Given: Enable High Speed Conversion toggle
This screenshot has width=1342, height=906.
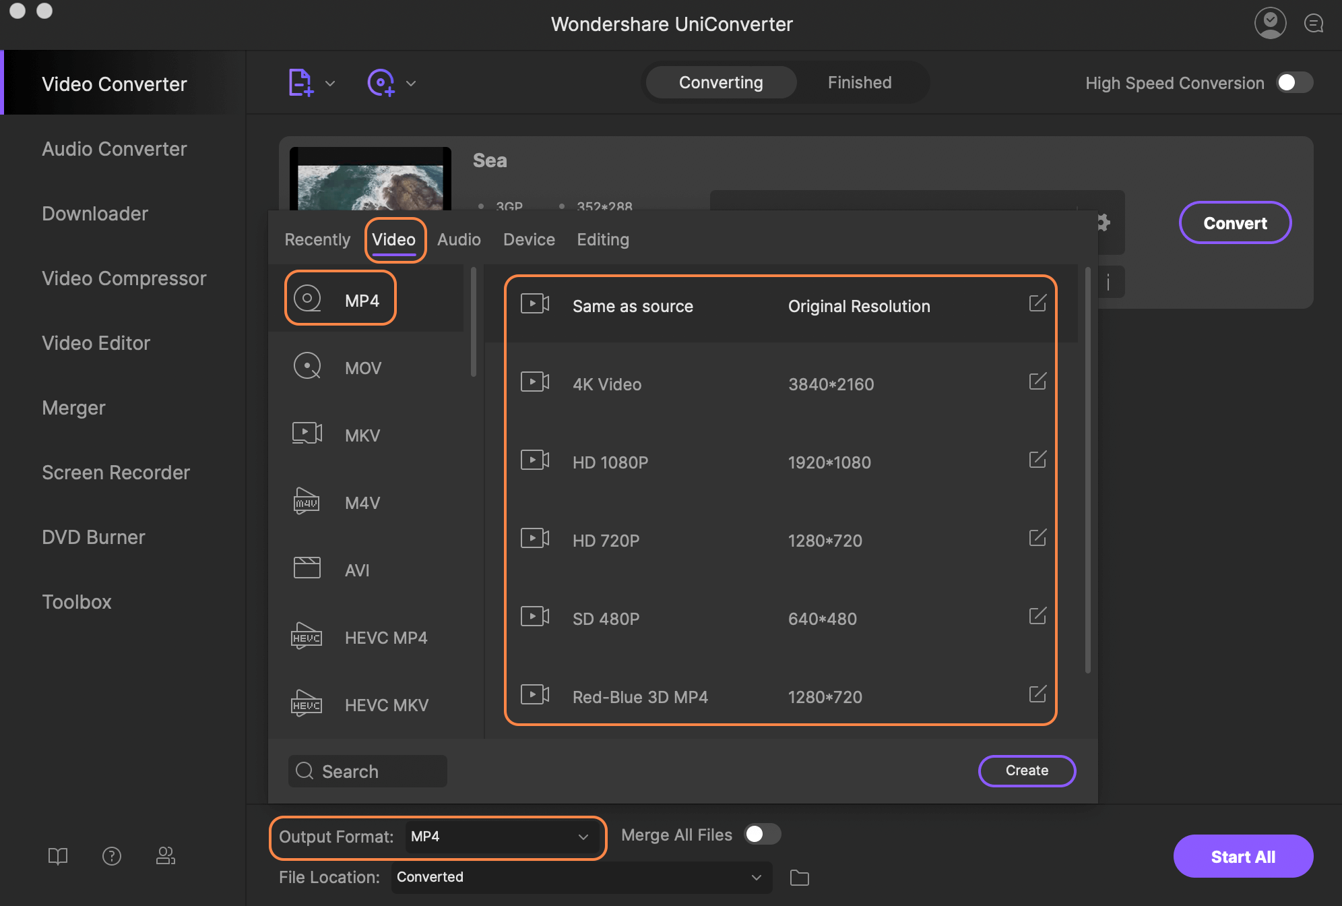Looking at the screenshot, I should click(x=1294, y=82).
